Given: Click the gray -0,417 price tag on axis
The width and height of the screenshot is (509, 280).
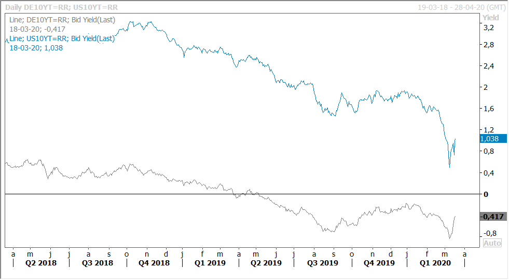Looking at the screenshot, I should [x=493, y=217].
